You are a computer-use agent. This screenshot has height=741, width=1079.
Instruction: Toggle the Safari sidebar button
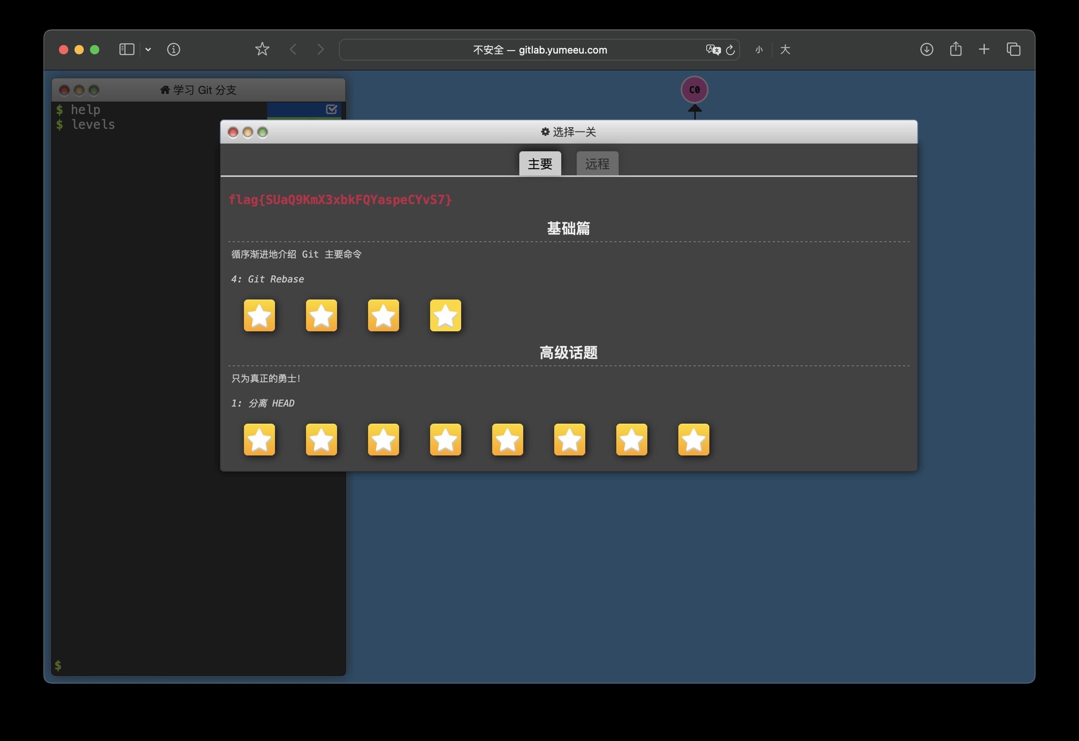point(126,49)
